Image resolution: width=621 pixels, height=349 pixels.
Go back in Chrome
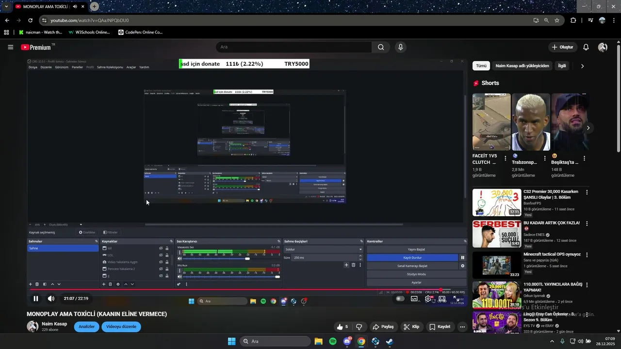[7, 20]
